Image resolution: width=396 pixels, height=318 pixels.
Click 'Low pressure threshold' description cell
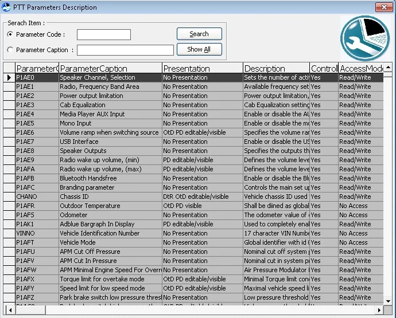pos(276,297)
